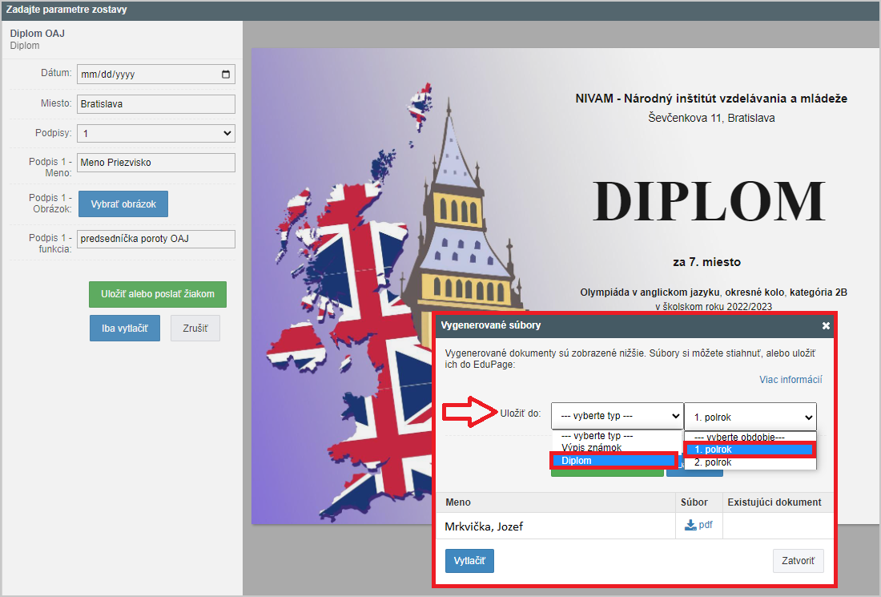Click NIVAM institute title in preview
Viewport: 881px width, 597px height.
[711, 99]
